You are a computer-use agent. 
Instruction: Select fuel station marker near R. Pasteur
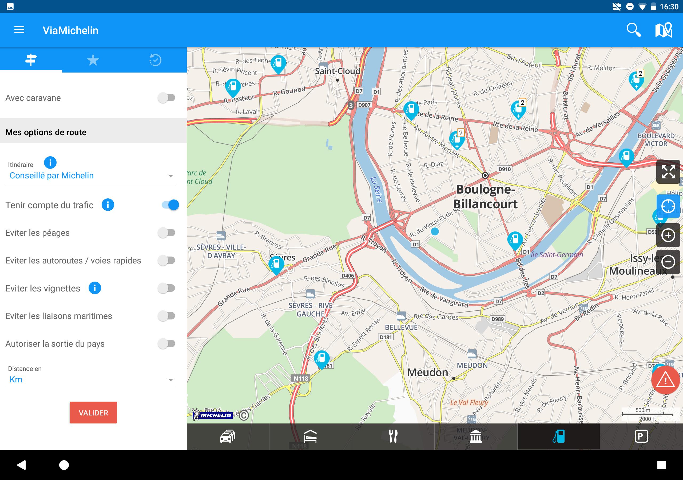coord(233,88)
